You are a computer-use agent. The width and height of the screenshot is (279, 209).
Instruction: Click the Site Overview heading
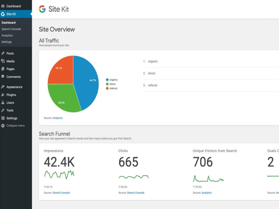pyautogui.click(x=57, y=29)
